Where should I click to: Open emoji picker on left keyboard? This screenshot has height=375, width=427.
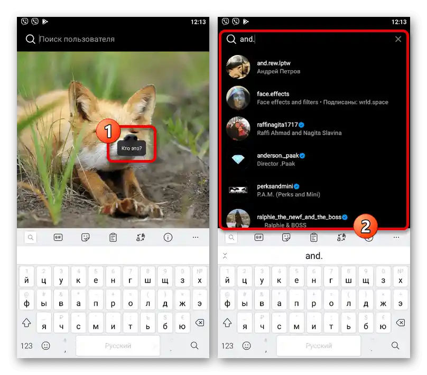click(x=45, y=345)
